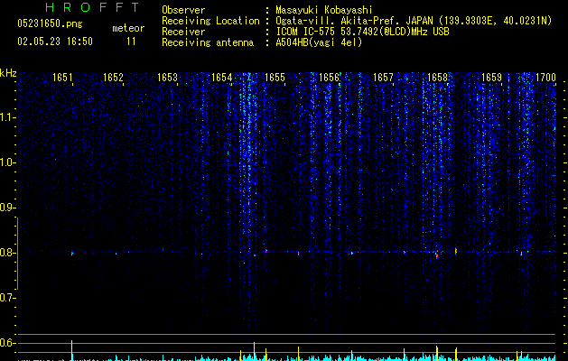Click the 1657 time marker
Screen dimensions: 568x361
pyautogui.click(x=383, y=78)
